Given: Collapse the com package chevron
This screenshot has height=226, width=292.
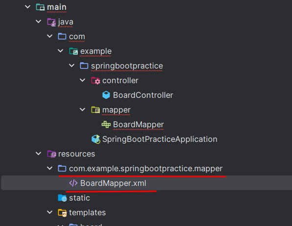Looking at the screenshot, I should 49,36.
